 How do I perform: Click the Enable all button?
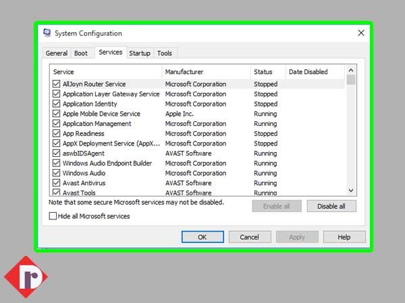[277, 207]
